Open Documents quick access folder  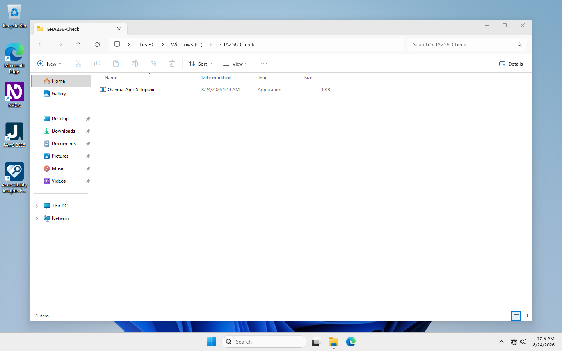pyautogui.click(x=61, y=144)
